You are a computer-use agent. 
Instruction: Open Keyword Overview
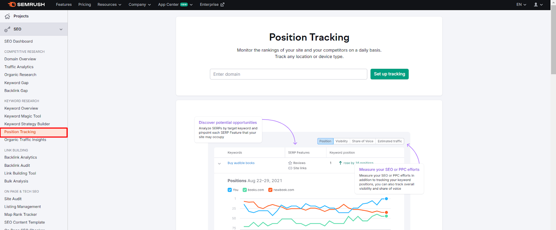21,108
